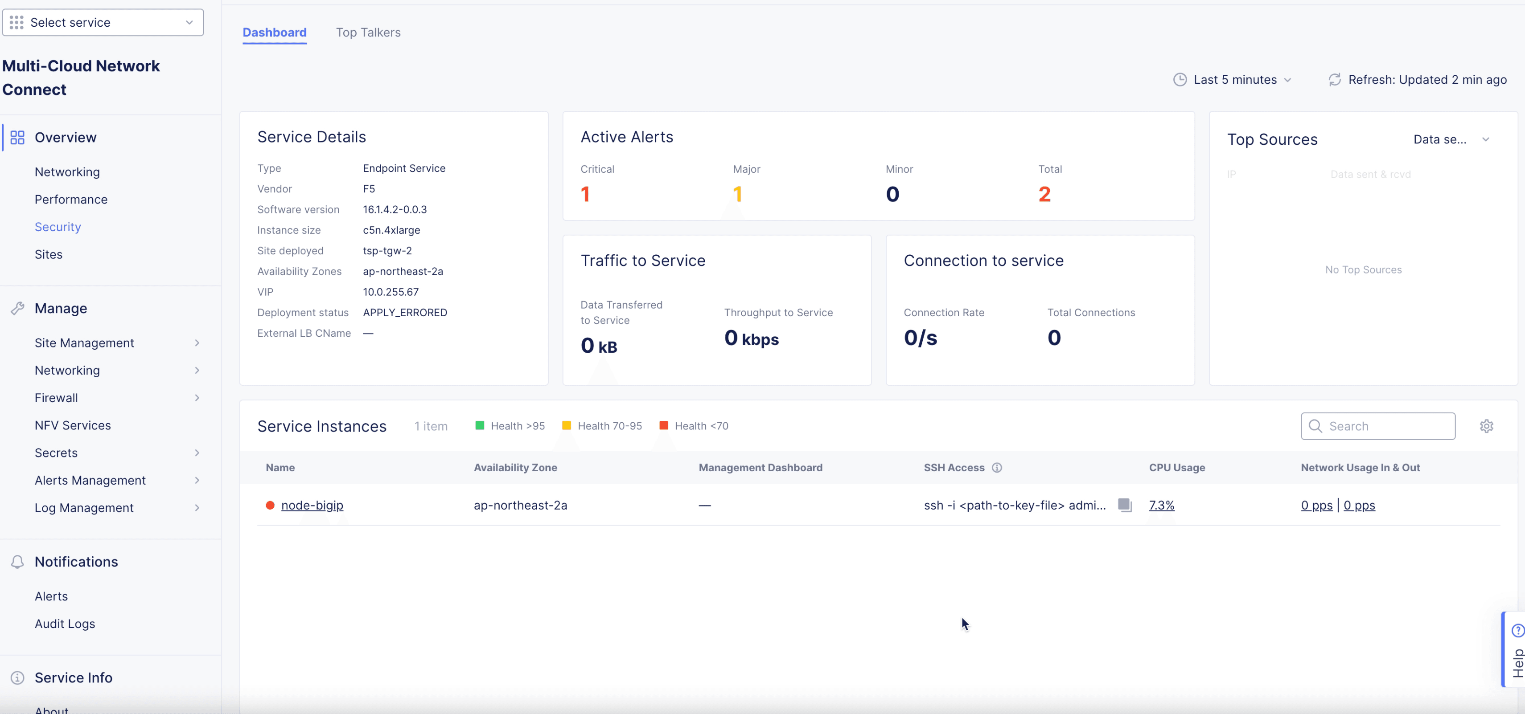Click the refresh icon near Updated
This screenshot has height=714, width=1525.
1334,79
